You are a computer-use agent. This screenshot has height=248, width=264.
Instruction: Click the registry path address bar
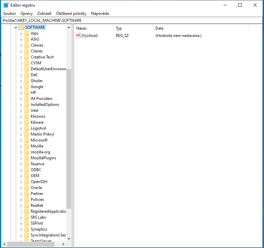pyautogui.click(x=132, y=20)
